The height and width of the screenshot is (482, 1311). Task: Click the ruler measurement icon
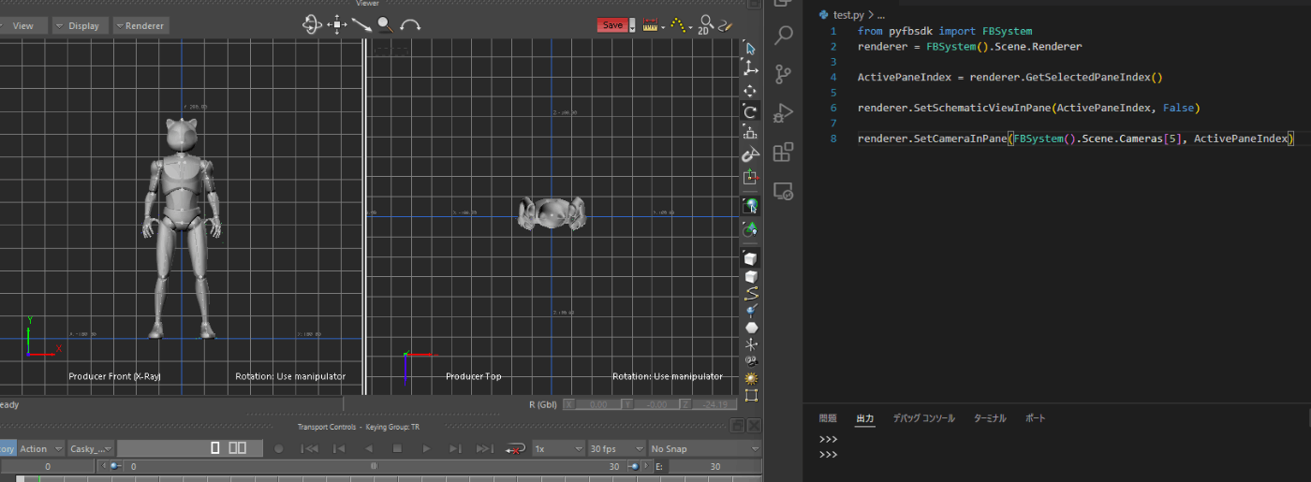651,25
